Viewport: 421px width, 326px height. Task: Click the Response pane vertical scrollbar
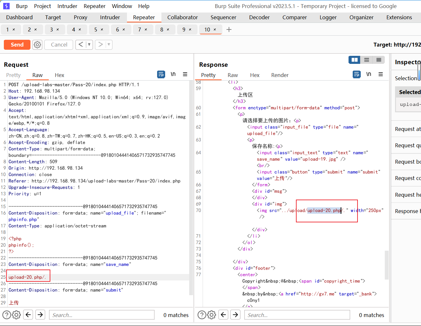pyautogui.click(x=387, y=265)
